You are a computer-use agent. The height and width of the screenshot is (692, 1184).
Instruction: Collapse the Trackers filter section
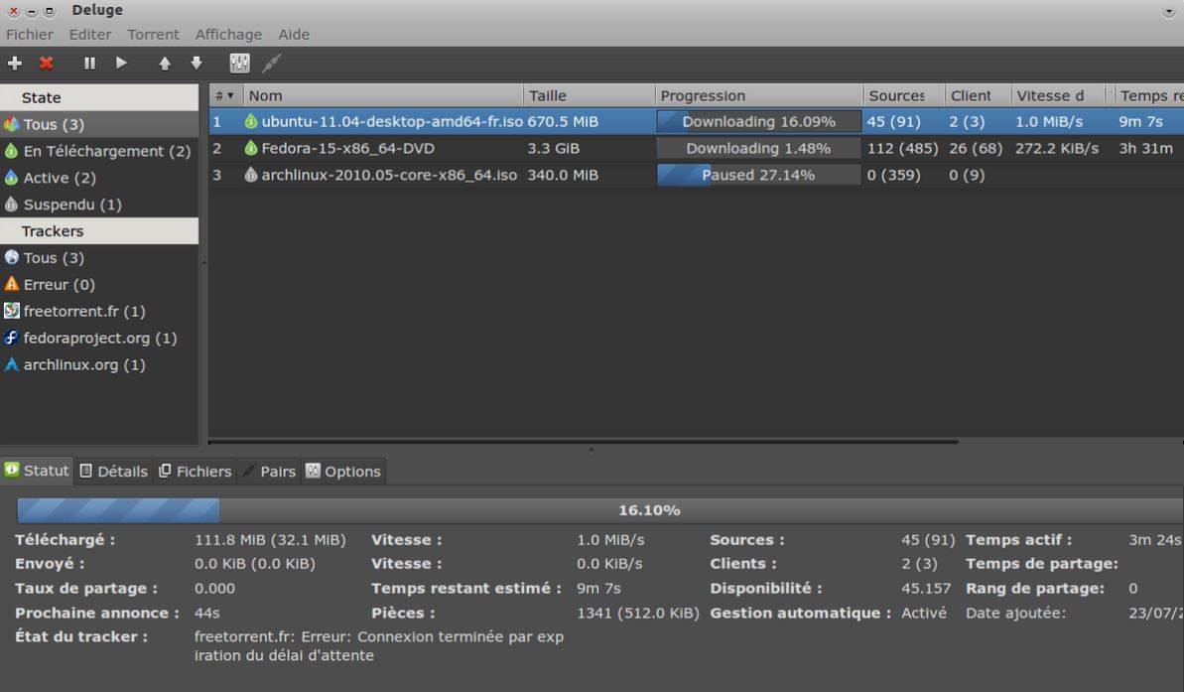(x=53, y=231)
